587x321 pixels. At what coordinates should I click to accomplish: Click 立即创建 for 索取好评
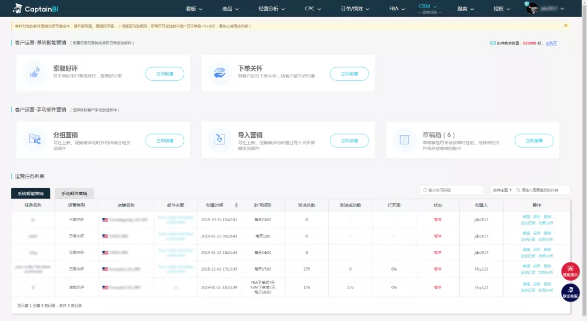coord(165,74)
